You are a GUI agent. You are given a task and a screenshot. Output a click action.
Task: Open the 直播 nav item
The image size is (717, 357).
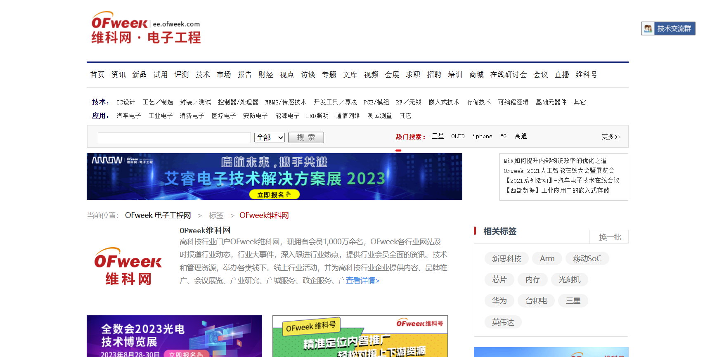(562, 75)
